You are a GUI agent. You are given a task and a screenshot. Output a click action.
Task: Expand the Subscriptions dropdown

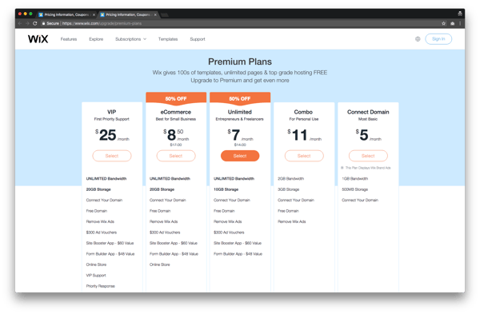point(130,39)
